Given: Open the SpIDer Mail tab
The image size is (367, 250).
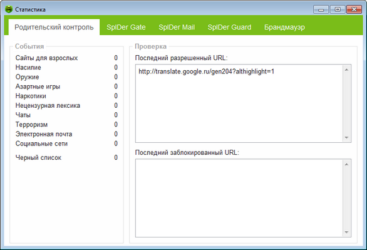Looking at the screenshot, I should (x=177, y=27).
